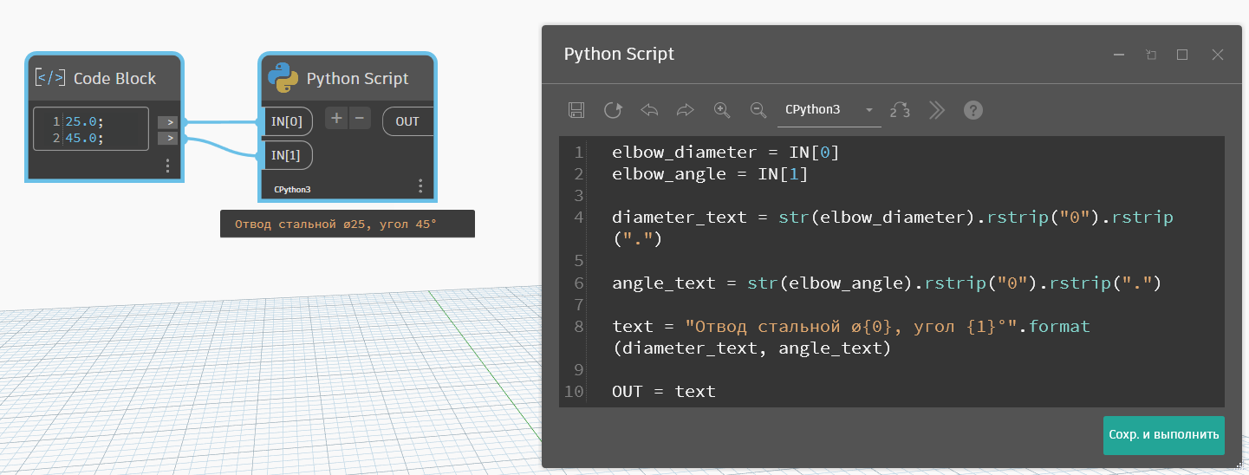
Task: Zoom out on the Python editor code
Action: (x=758, y=110)
